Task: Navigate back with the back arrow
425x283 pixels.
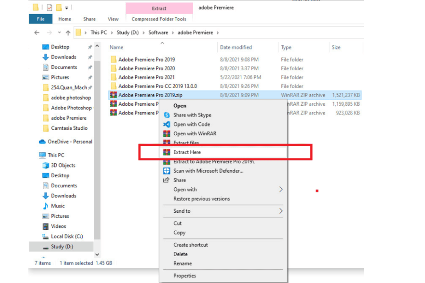Action: tap(37, 33)
